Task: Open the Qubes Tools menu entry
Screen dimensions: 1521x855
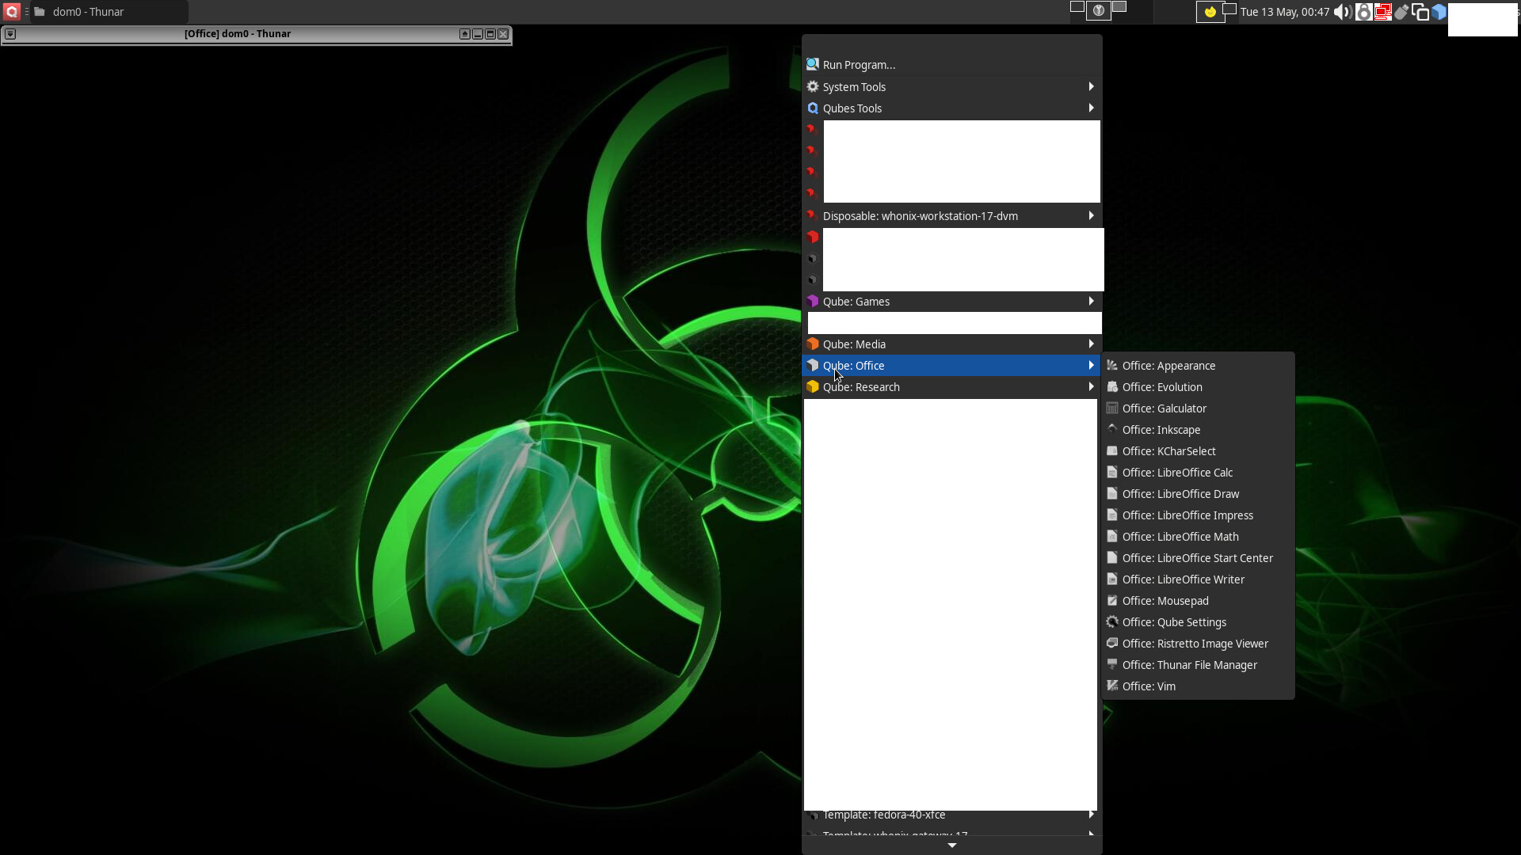Action: [852, 108]
